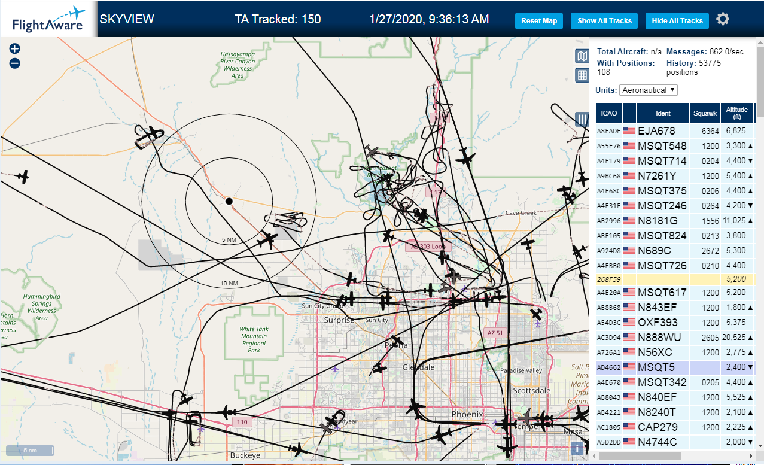Select aircraft between the 5 NM and 10 NM rings
This screenshot has height=465, width=764.
click(x=267, y=241)
